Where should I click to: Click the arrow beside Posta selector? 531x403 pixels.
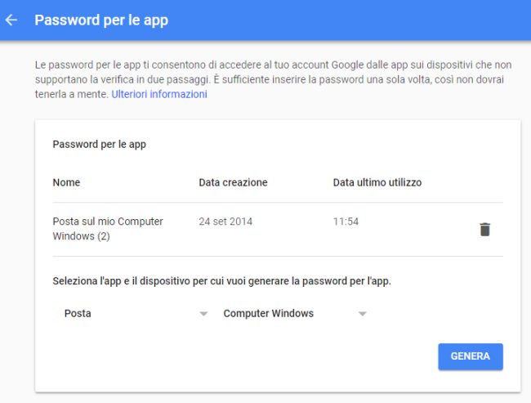coord(203,314)
